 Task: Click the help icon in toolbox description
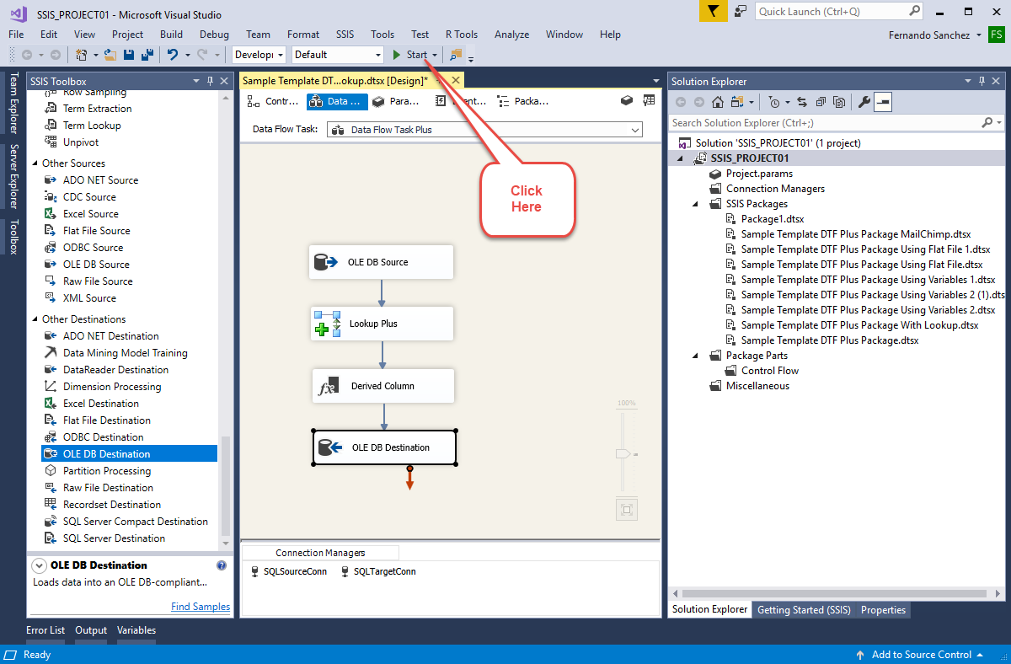tap(222, 565)
